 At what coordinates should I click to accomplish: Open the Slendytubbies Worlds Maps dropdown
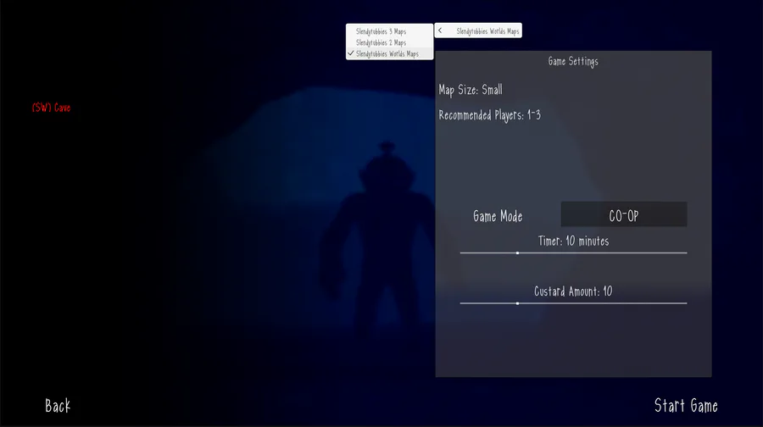tap(478, 30)
